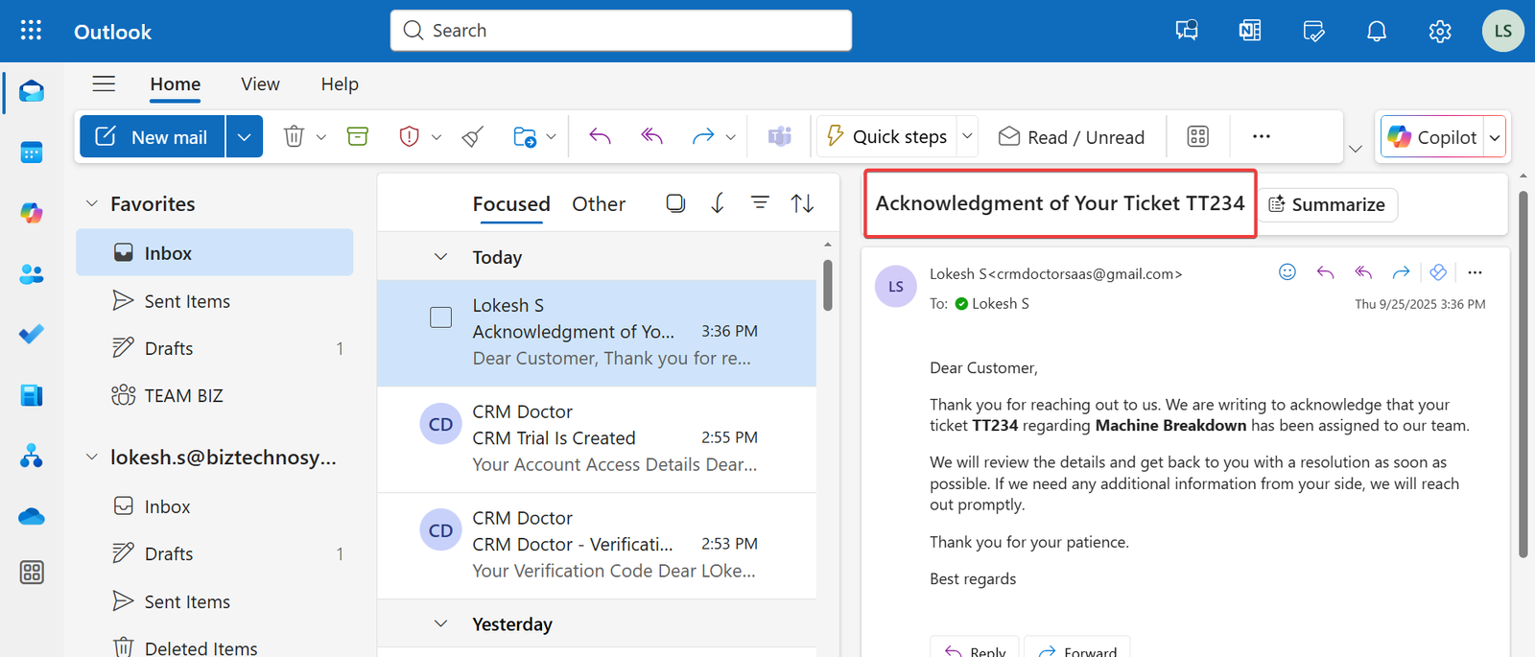Open the Quick steps dropdown arrow

967,137
